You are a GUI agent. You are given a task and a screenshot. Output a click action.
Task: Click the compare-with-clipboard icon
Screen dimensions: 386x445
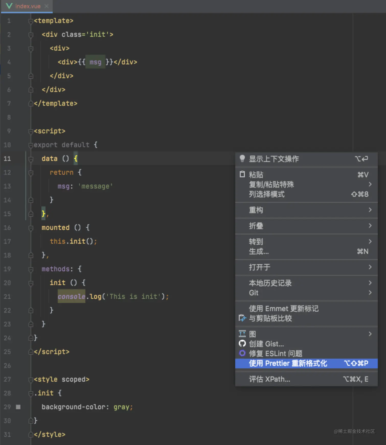pyautogui.click(x=242, y=318)
